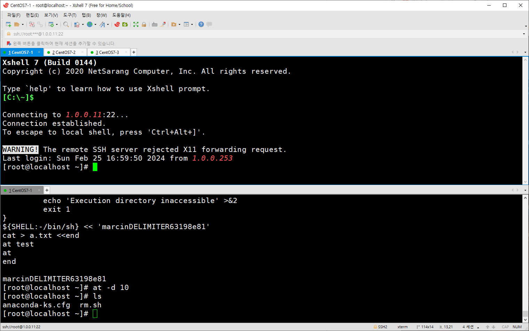Click the Highlight marker icon
This screenshot has width=529, height=331.
coord(163,24)
